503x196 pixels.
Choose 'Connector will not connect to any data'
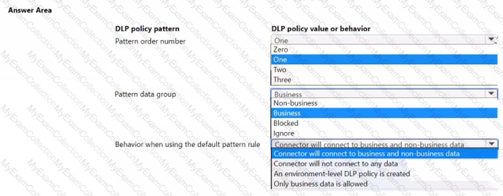coord(335,163)
